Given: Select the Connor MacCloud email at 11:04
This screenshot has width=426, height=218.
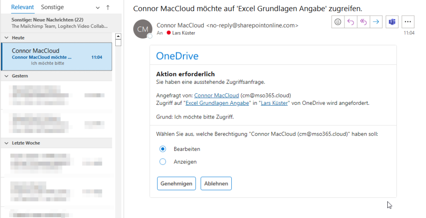Looking at the screenshot, I should pos(57,57).
